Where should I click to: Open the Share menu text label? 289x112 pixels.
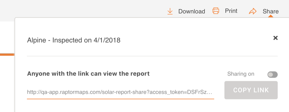(x=271, y=11)
